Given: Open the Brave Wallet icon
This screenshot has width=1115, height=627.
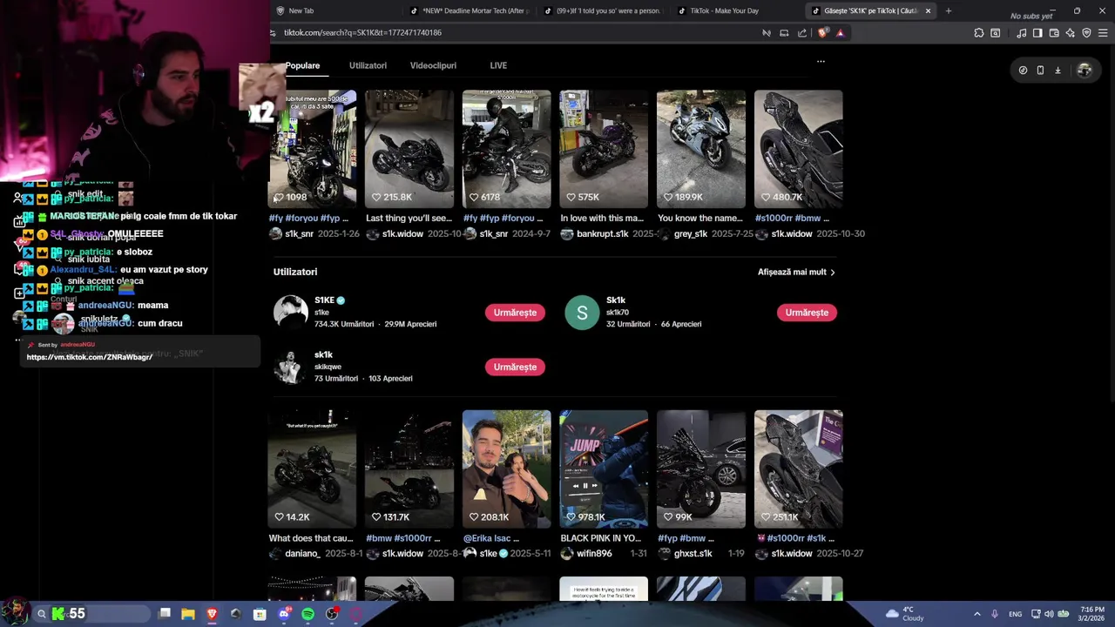Looking at the screenshot, I should (x=1054, y=33).
